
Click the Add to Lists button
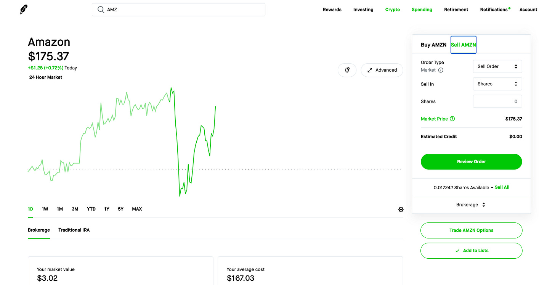coord(471,251)
